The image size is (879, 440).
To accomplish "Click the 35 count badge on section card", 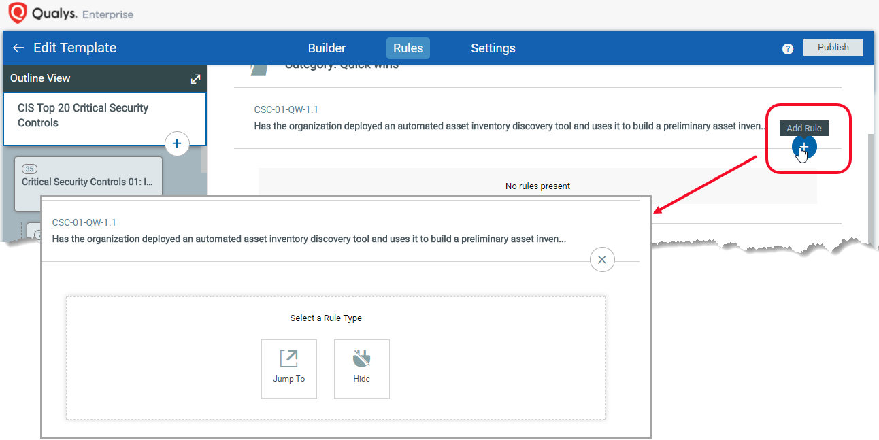I will tap(30, 169).
